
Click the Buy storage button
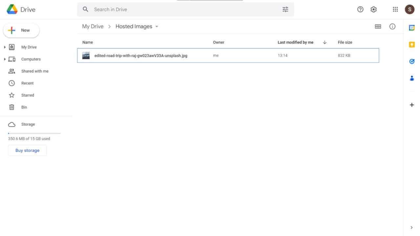point(27,150)
